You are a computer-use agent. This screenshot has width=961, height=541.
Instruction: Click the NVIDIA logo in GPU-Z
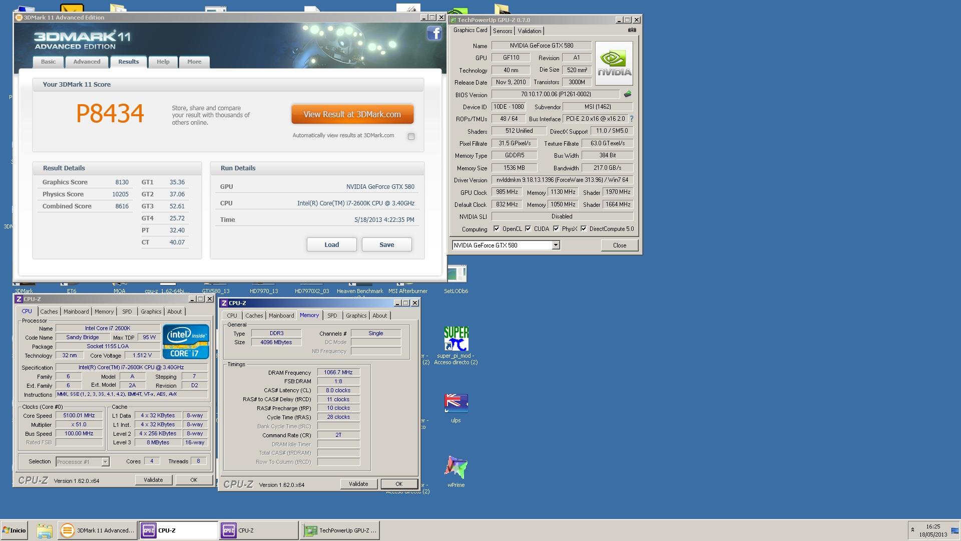614,63
